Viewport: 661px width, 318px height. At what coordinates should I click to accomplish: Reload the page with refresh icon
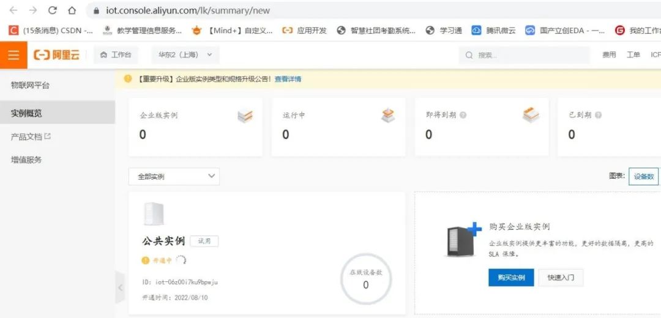52,10
